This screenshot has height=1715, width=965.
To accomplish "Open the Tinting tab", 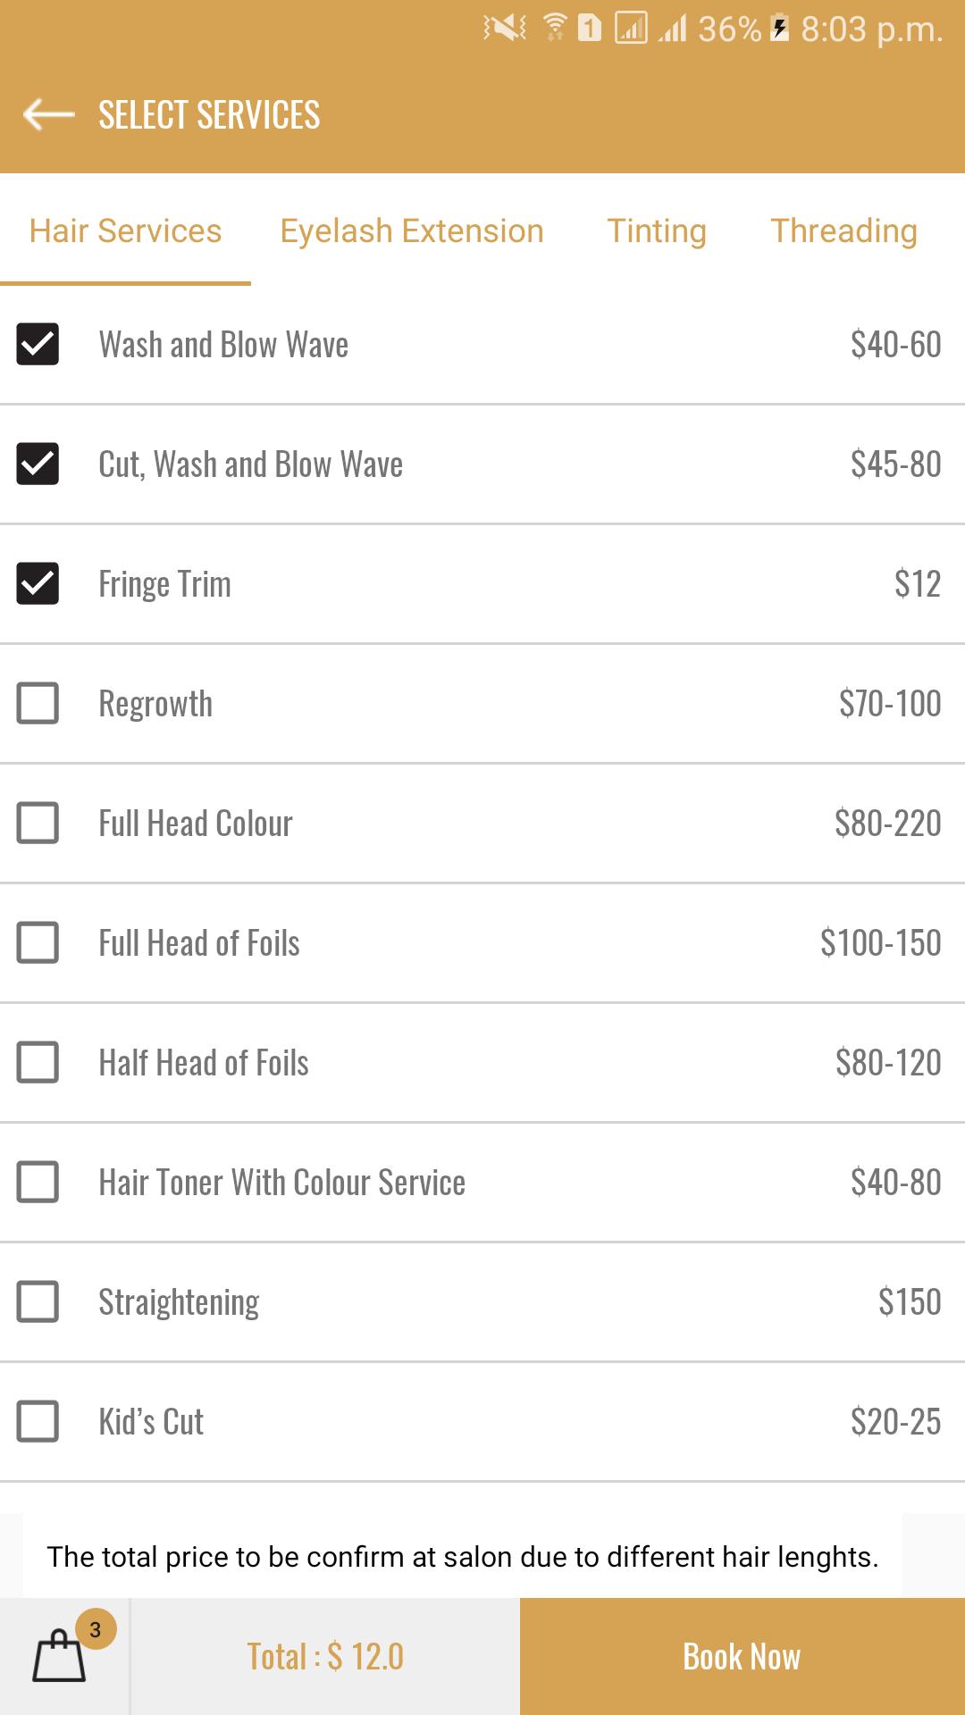I will point(657,231).
